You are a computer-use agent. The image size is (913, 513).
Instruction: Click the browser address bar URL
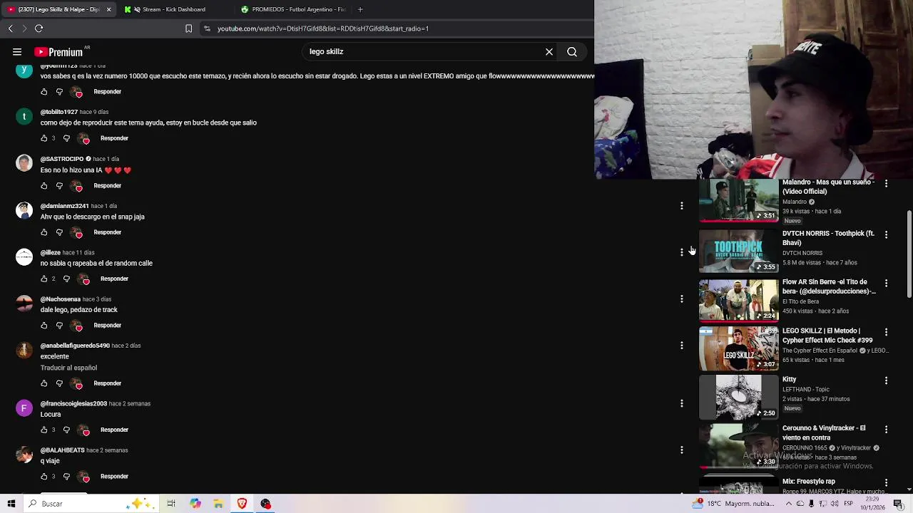tap(323, 28)
